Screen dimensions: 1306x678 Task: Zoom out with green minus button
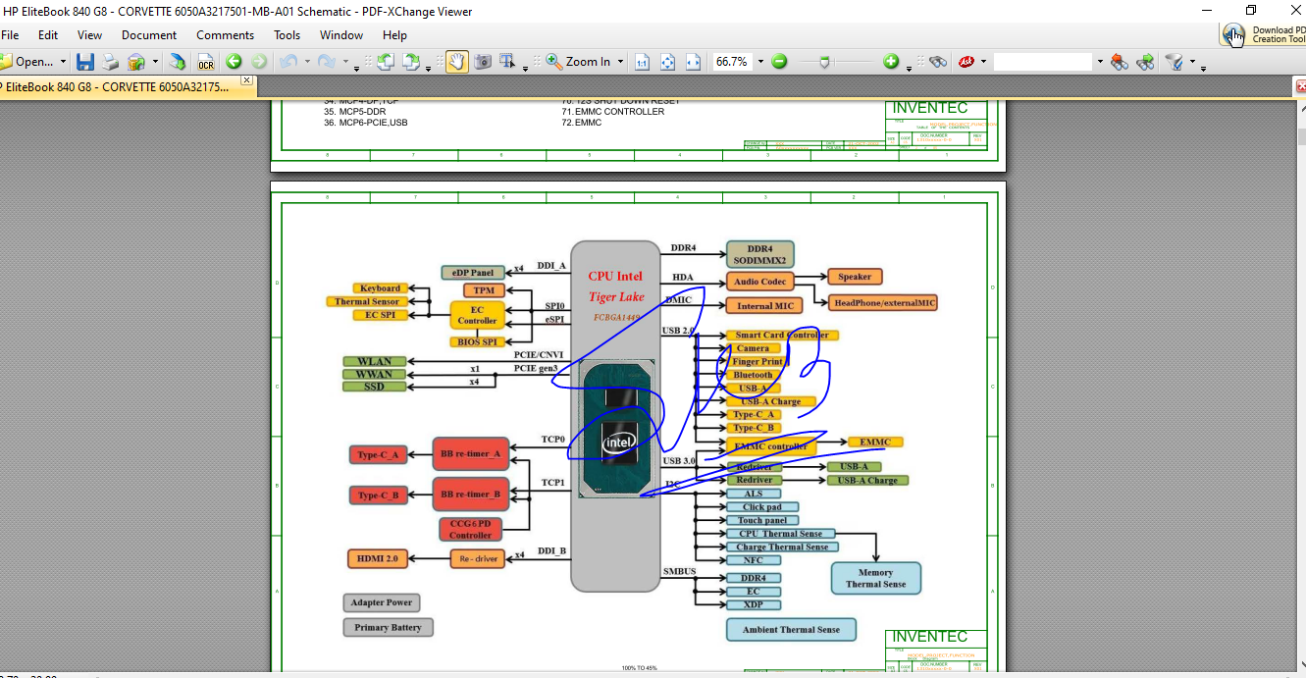(x=779, y=62)
